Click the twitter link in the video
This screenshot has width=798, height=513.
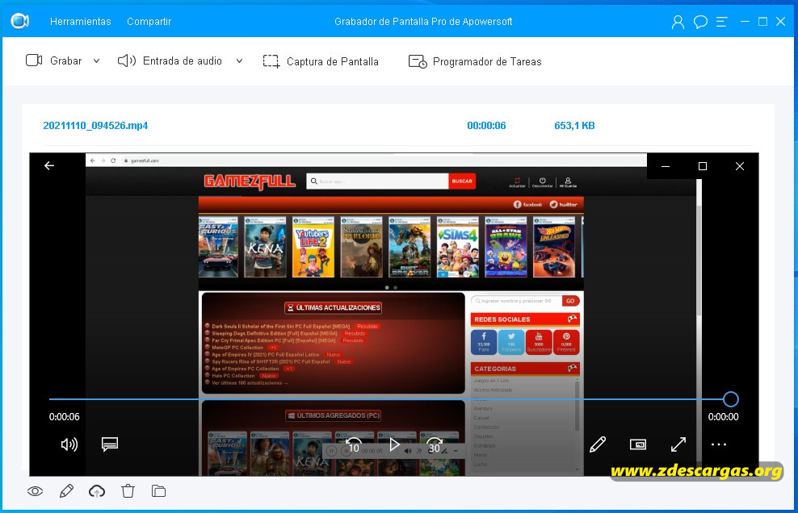point(564,204)
